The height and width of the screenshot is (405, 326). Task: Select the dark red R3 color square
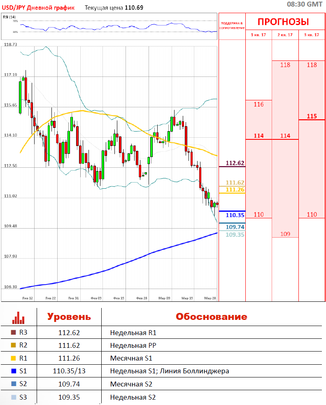(x=13, y=332)
